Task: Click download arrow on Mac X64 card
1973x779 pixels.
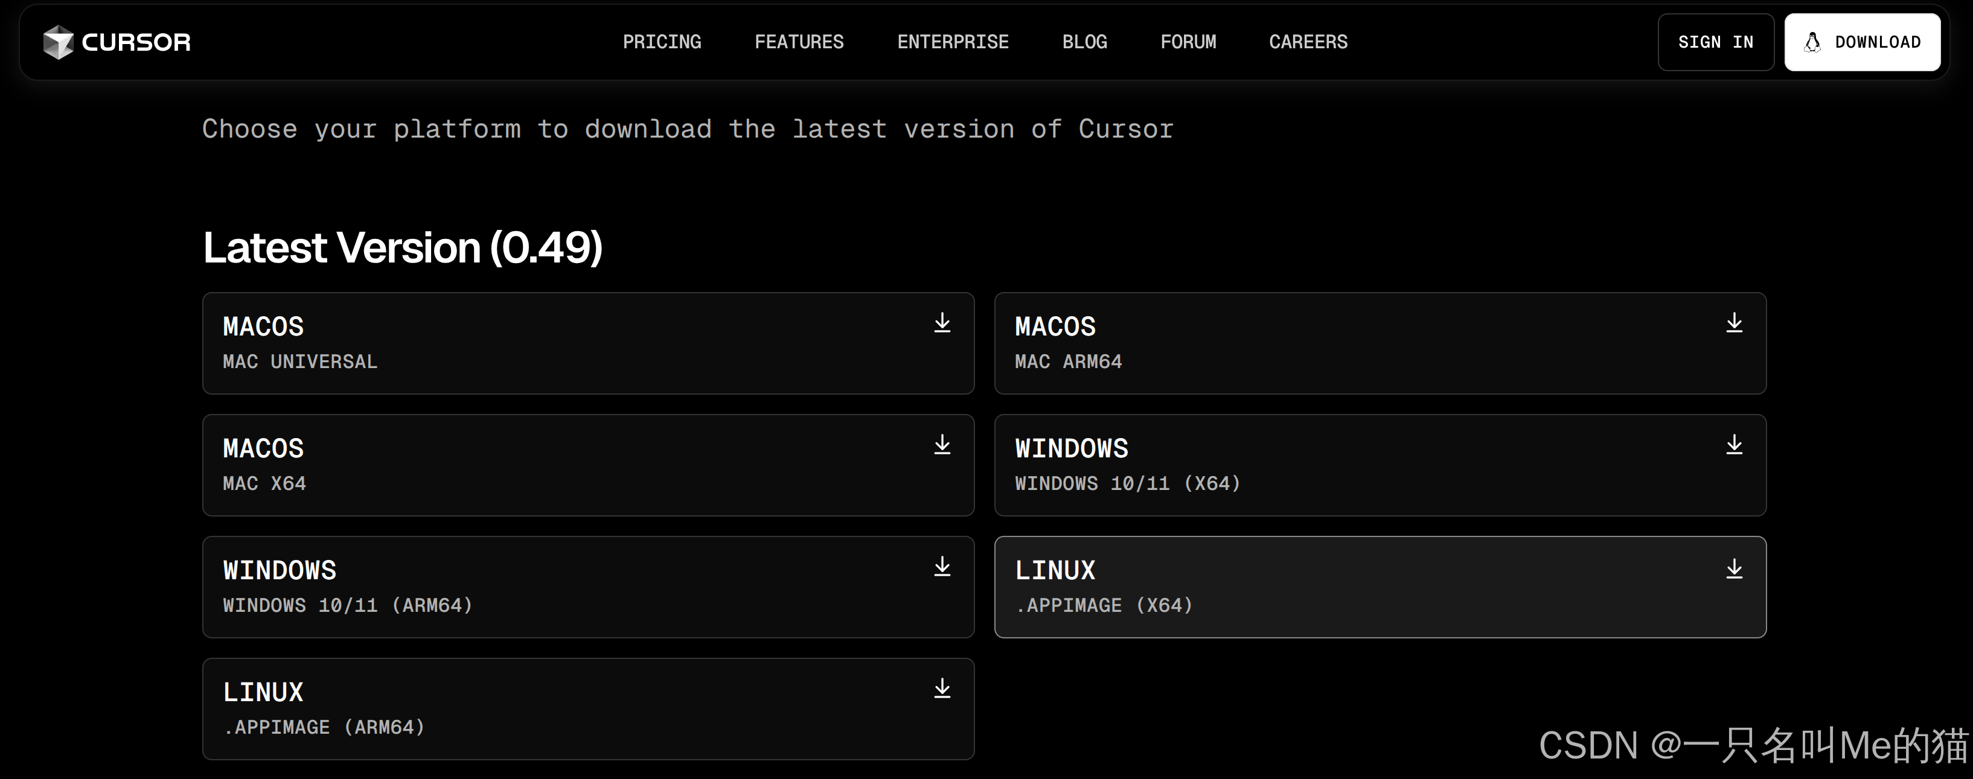Action: [x=942, y=445]
